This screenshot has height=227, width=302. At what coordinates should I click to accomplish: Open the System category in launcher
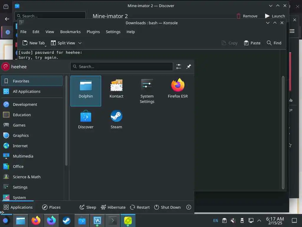tap(32, 197)
